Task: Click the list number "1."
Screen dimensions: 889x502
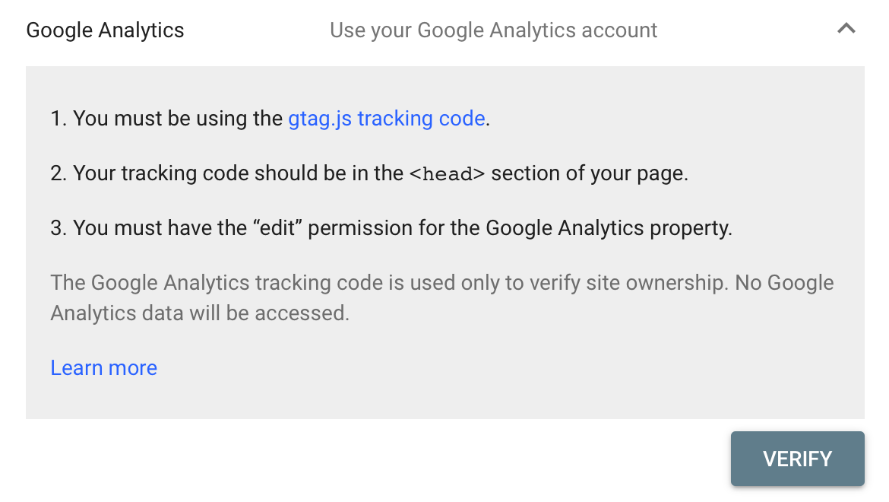Action: 59,119
